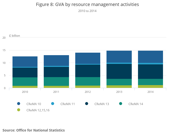Select the 2010 CReMA 10 bar segment

click(x=25, y=61)
